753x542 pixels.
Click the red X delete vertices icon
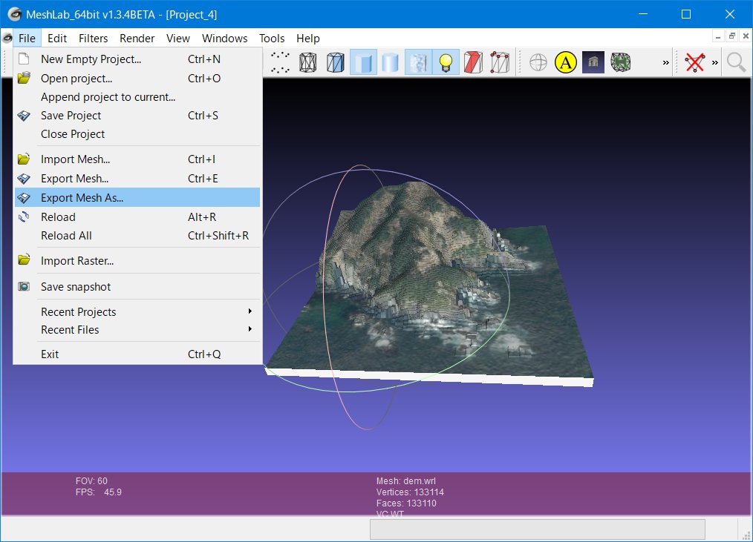[x=694, y=62]
